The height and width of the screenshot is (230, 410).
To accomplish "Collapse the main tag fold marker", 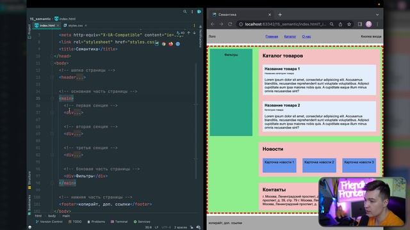I will coord(52,98).
